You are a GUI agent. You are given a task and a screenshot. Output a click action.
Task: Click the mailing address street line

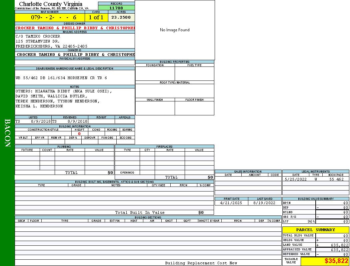(38, 41)
